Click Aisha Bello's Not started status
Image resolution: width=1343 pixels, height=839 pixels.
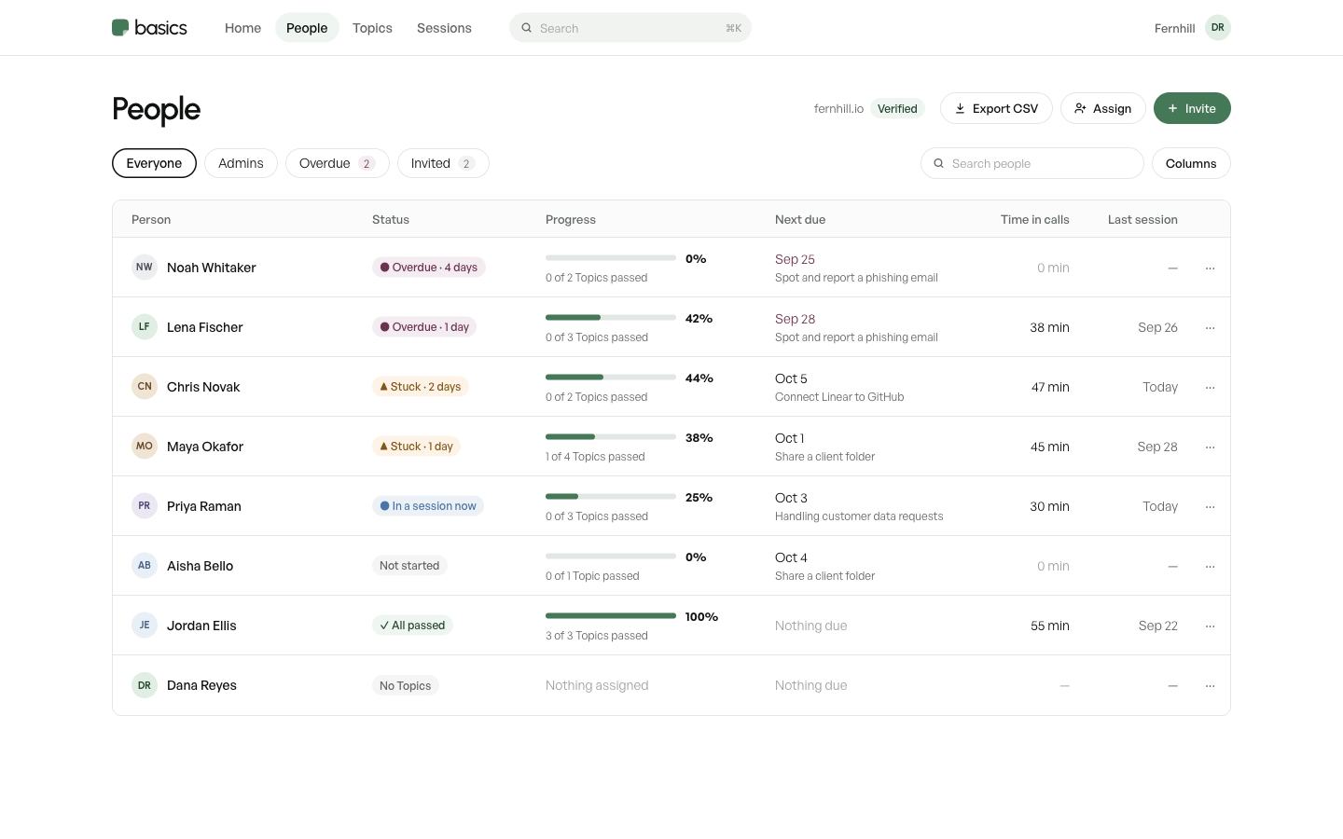409,566
